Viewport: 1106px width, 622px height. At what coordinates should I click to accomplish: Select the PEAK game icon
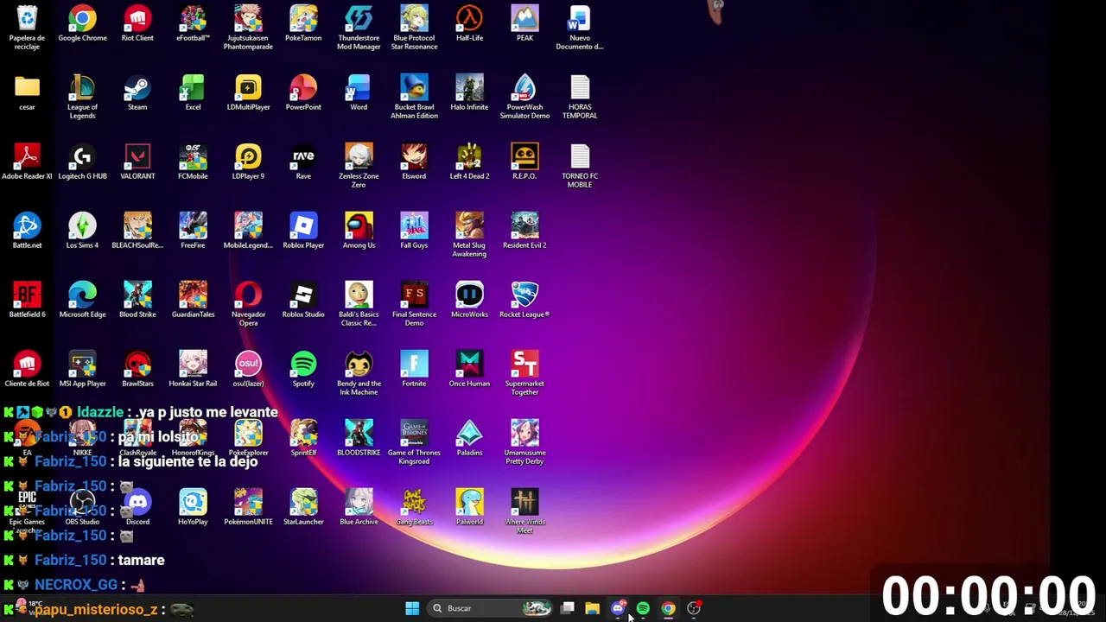coord(524,24)
